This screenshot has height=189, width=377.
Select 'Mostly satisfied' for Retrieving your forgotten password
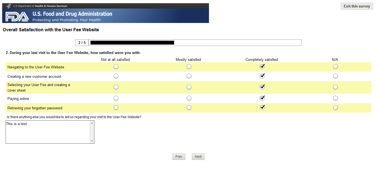pos(189,108)
